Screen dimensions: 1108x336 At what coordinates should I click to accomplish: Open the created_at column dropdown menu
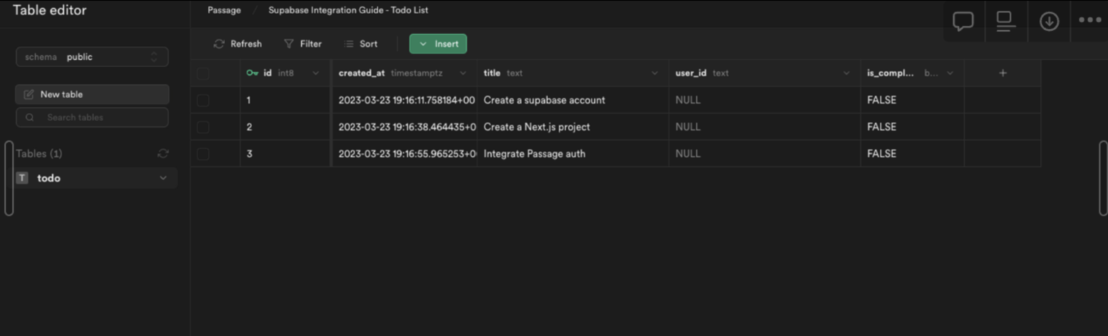pos(463,73)
